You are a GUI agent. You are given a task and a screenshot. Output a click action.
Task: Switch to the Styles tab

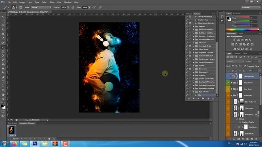[241, 33]
